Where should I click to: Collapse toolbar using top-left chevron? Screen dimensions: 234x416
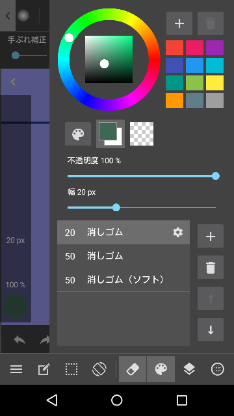coord(8,16)
